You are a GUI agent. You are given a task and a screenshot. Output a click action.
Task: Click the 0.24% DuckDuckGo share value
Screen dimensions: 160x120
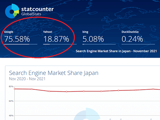click(x=132, y=39)
